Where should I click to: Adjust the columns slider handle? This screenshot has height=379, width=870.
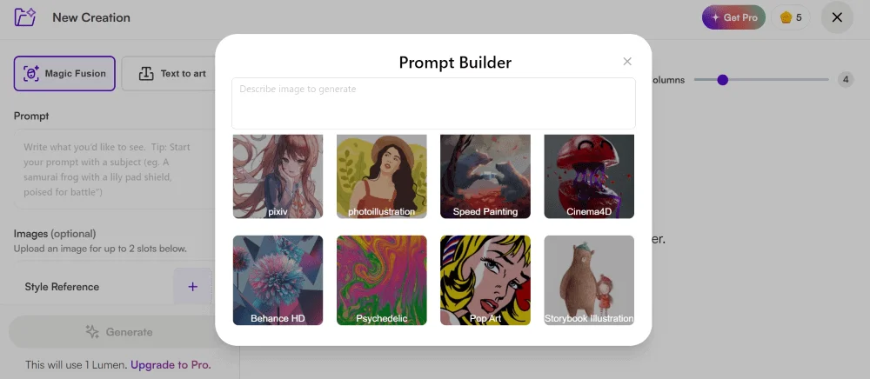(722, 80)
